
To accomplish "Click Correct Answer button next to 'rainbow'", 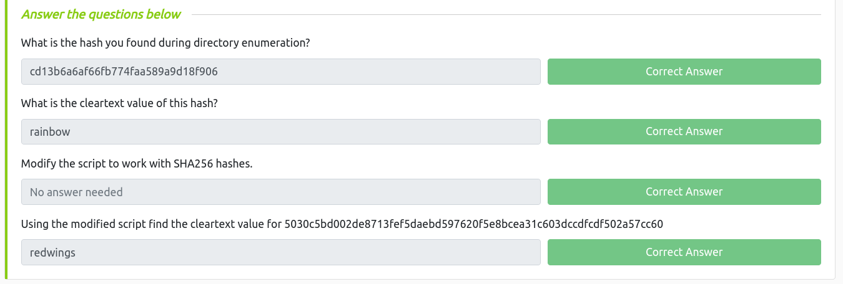I will click(x=684, y=131).
